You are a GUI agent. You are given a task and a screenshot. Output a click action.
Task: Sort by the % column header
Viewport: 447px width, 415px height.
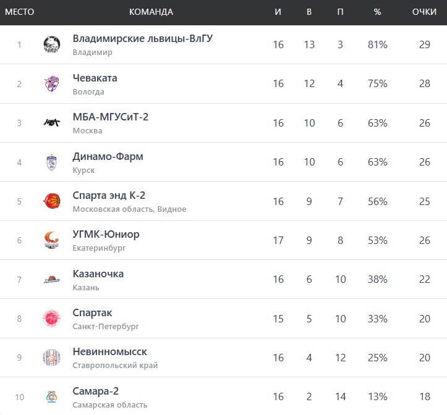(x=377, y=12)
